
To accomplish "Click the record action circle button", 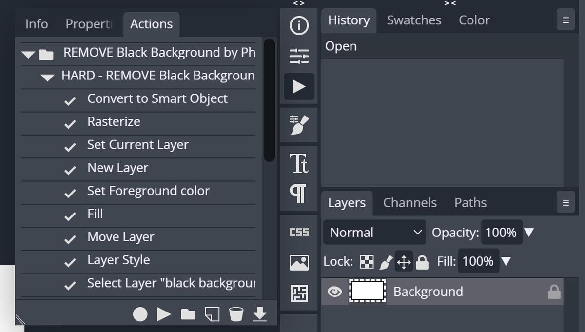I will tap(140, 314).
